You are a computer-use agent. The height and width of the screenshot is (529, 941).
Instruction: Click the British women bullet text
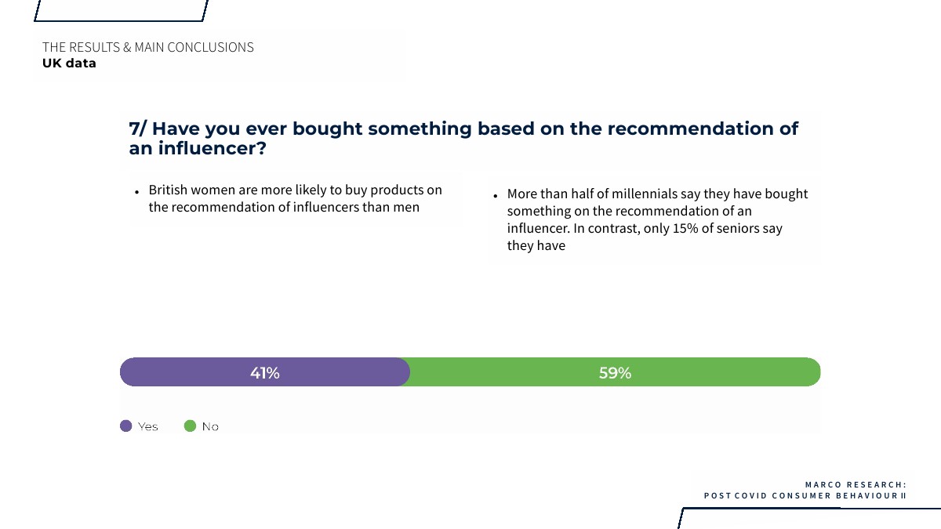pos(295,199)
